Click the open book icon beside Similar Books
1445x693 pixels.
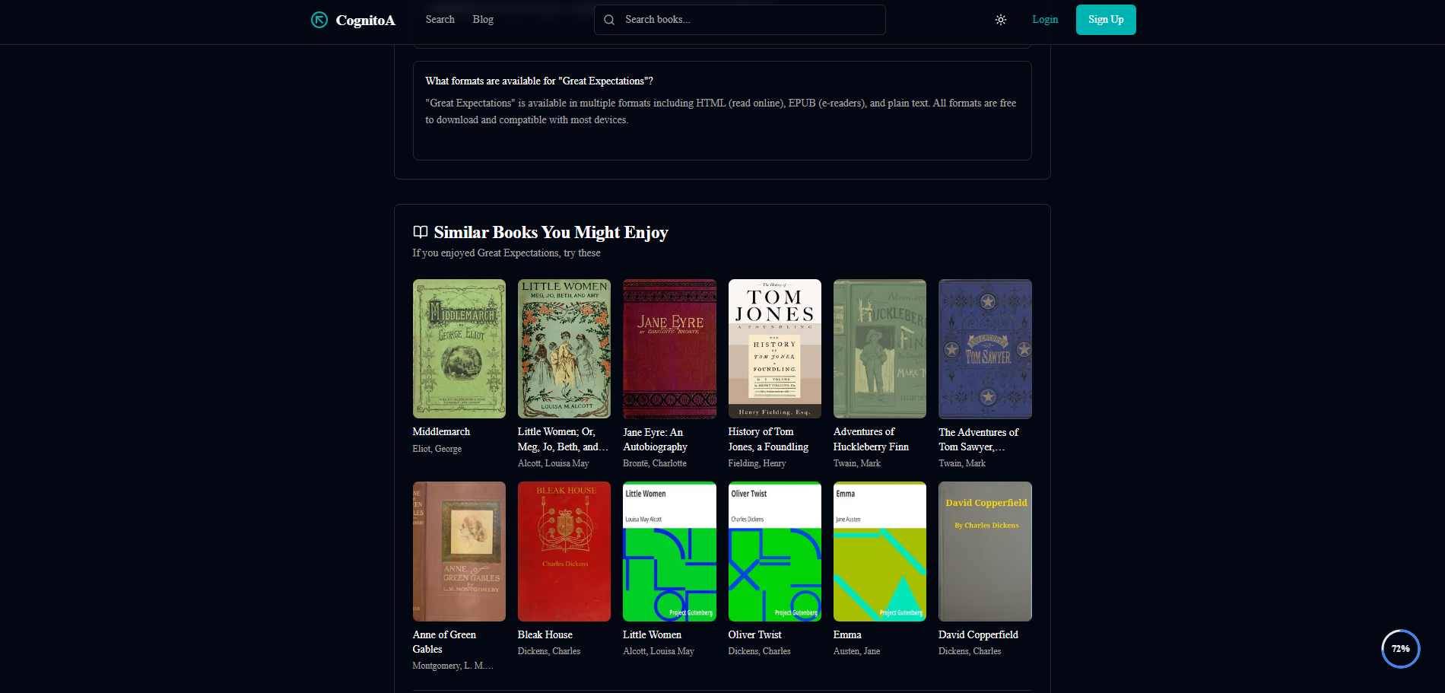click(420, 232)
